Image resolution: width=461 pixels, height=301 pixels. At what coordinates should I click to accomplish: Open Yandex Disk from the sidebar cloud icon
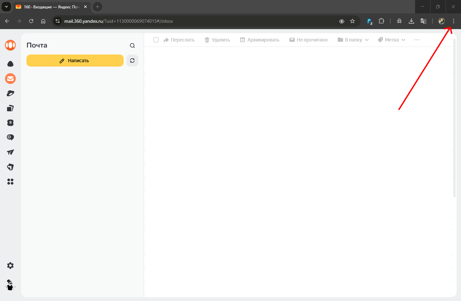pos(10,64)
